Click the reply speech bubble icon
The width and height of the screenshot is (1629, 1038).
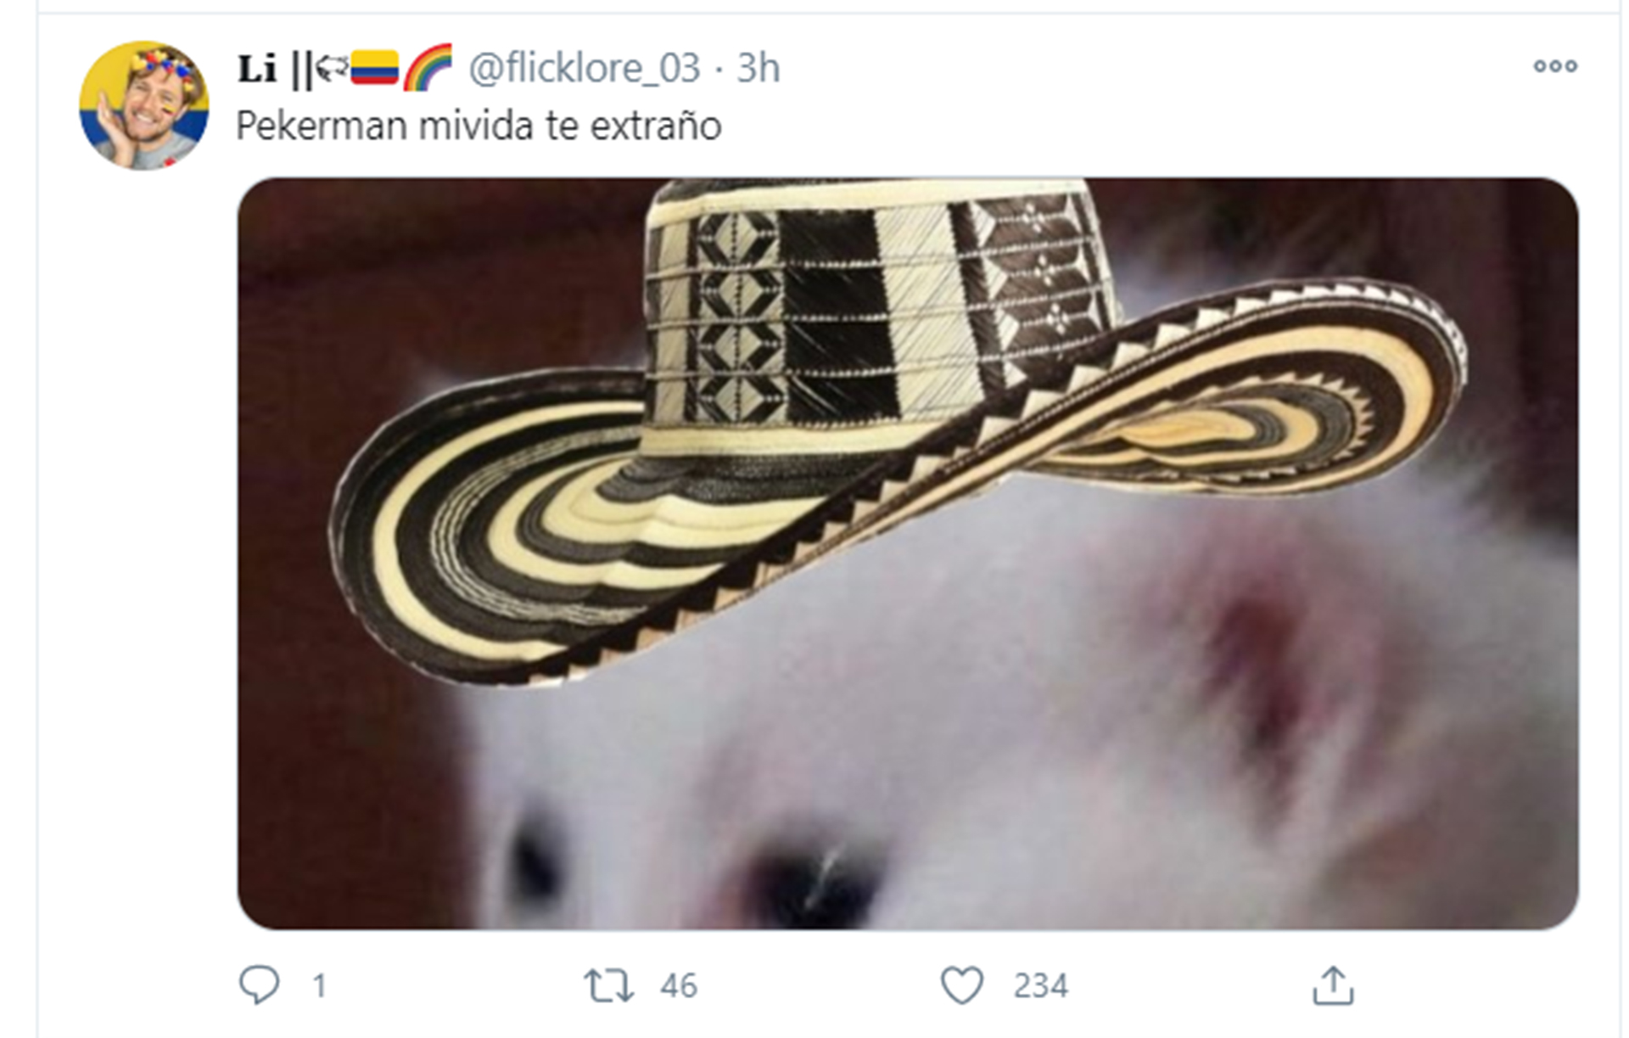click(x=259, y=985)
